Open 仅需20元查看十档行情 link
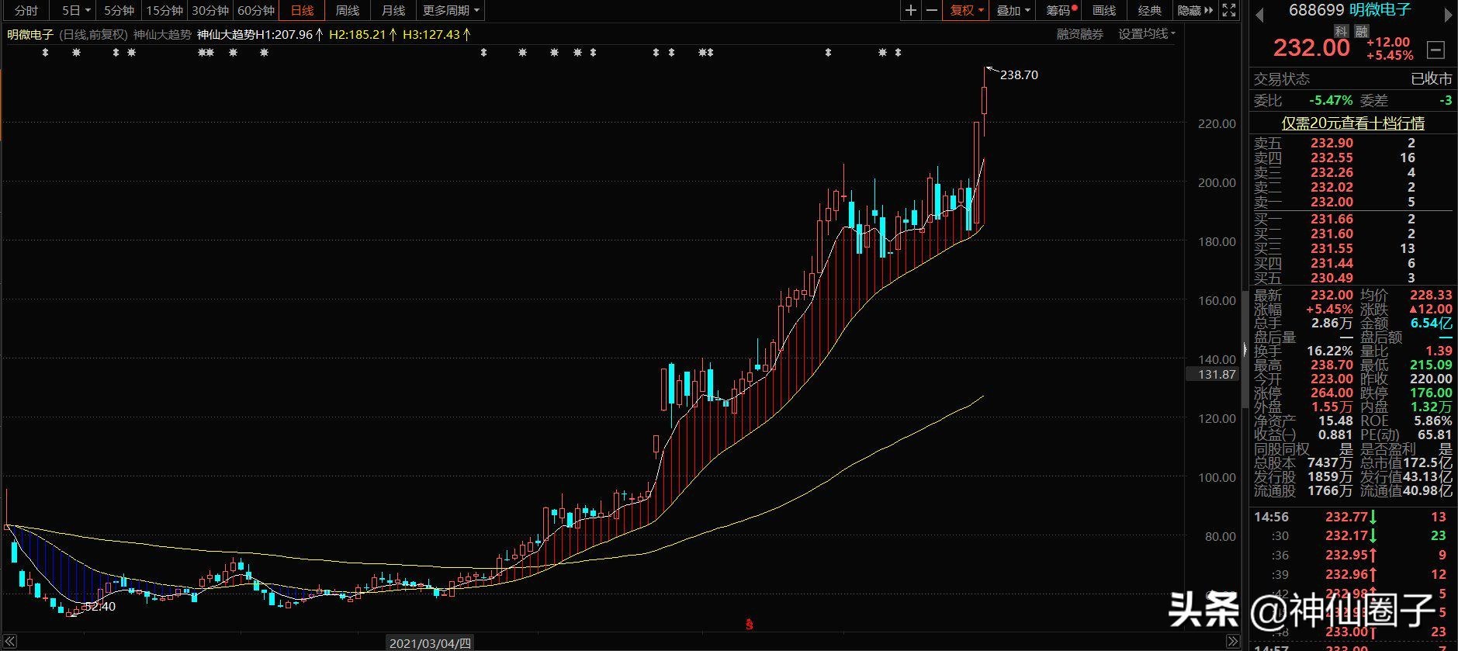Viewport: 1458px width, 651px height. click(x=1352, y=123)
